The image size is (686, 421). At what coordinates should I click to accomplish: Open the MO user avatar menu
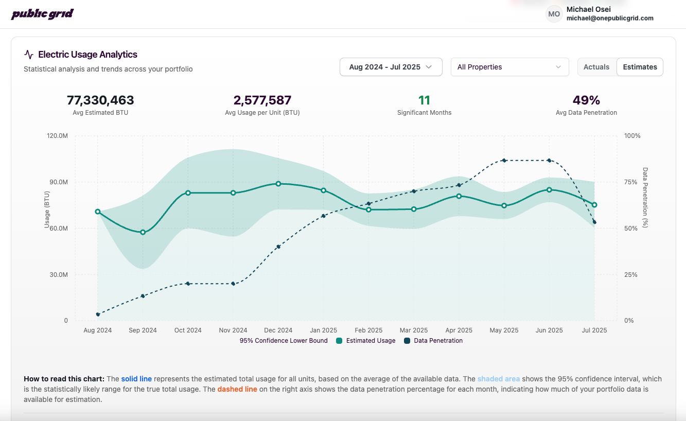pyautogui.click(x=553, y=14)
